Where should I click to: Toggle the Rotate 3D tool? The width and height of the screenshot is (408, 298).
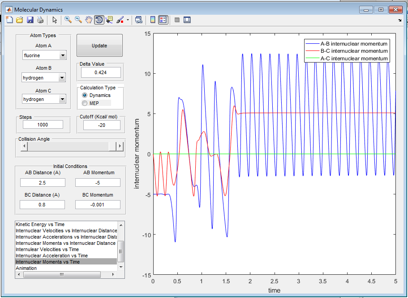[99, 20]
